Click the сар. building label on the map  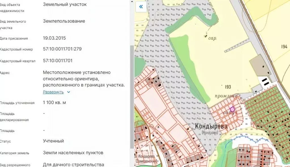pos(212,37)
